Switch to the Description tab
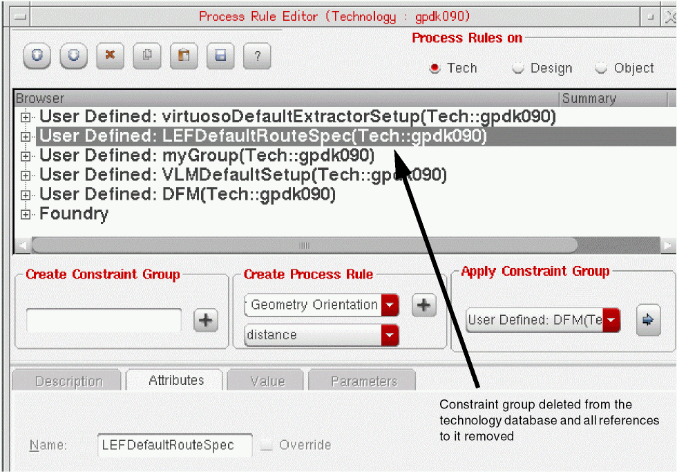677x472 pixels. [68, 381]
